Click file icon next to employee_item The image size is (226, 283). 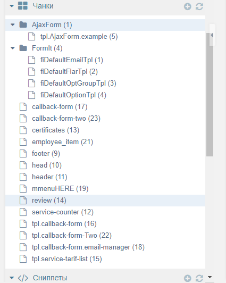coord(23,142)
